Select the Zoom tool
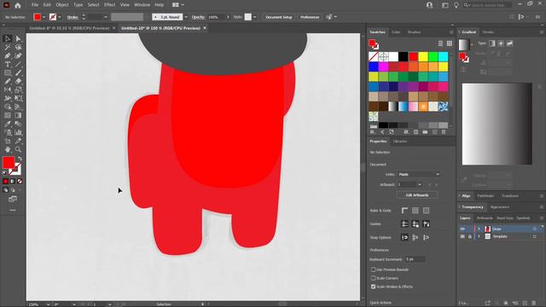Screen dimensions: 546x307 (x=18, y=149)
